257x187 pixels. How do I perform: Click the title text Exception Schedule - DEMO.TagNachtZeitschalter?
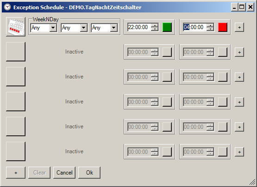(77, 7)
